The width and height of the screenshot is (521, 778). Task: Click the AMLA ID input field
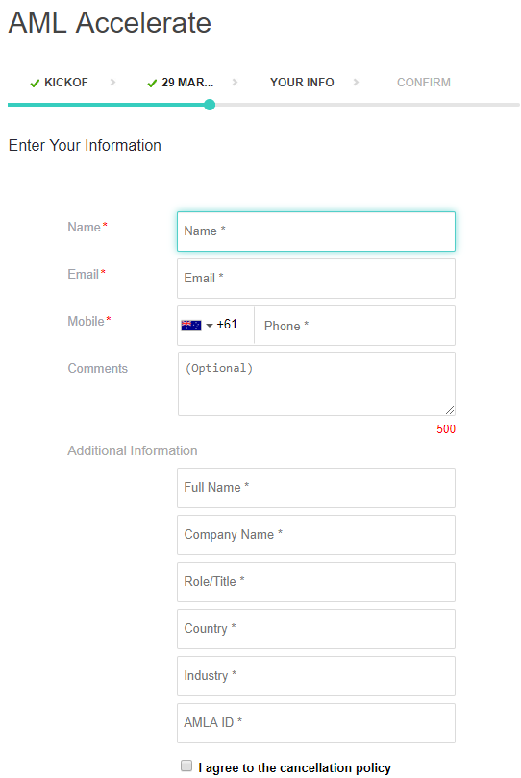(316, 723)
